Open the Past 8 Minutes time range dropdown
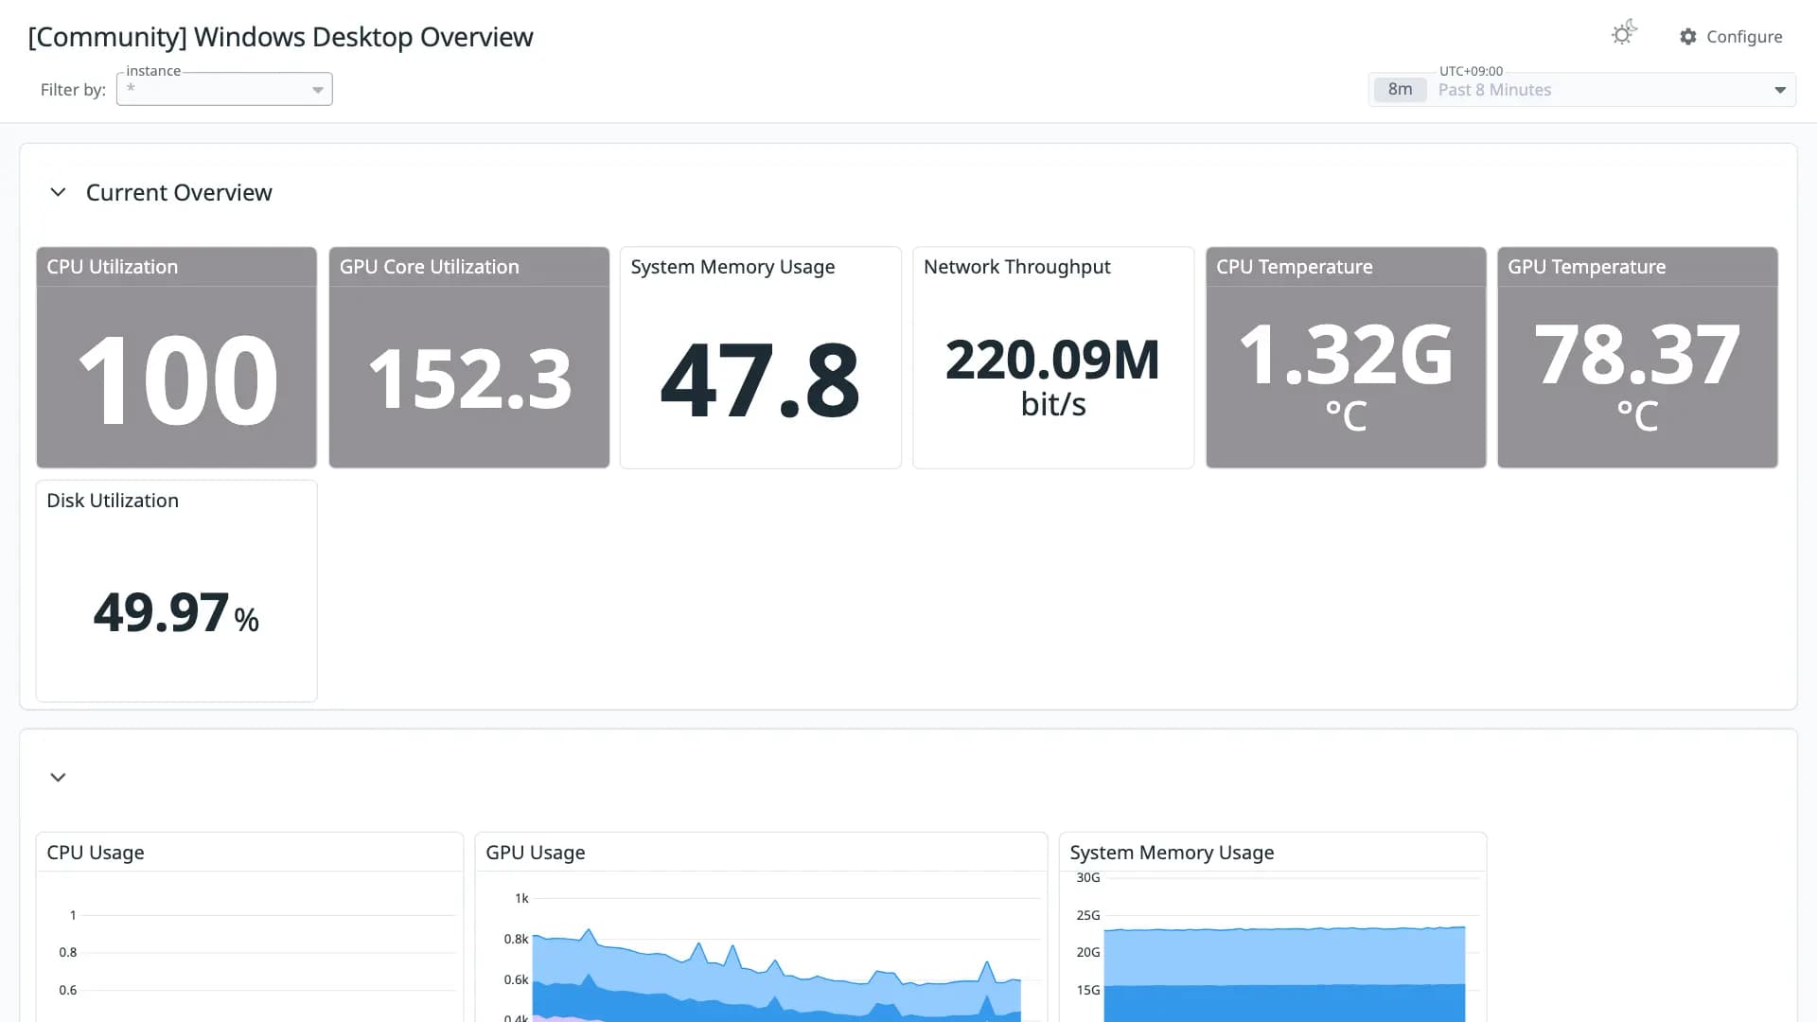Image resolution: width=1817 pixels, height=1022 pixels. (1581, 90)
